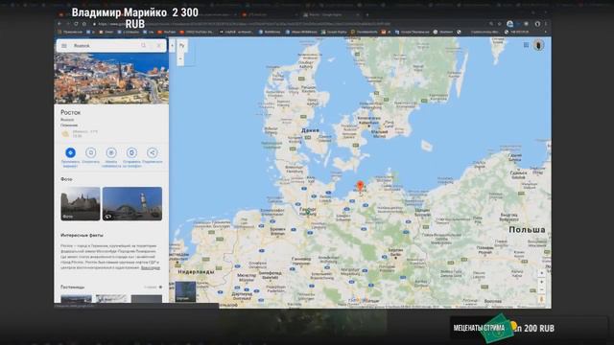The width and height of the screenshot is (614, 345).
Task: Click the blue Directions route button
Action: coord(70,152)
